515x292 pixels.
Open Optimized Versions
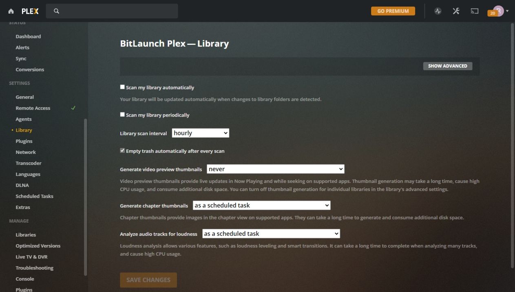38,246
